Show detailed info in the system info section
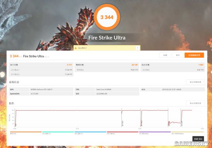 point(195,82)
